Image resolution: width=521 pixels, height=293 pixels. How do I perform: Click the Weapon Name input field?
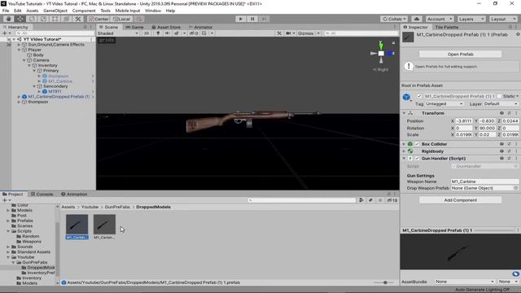[484, 181]
